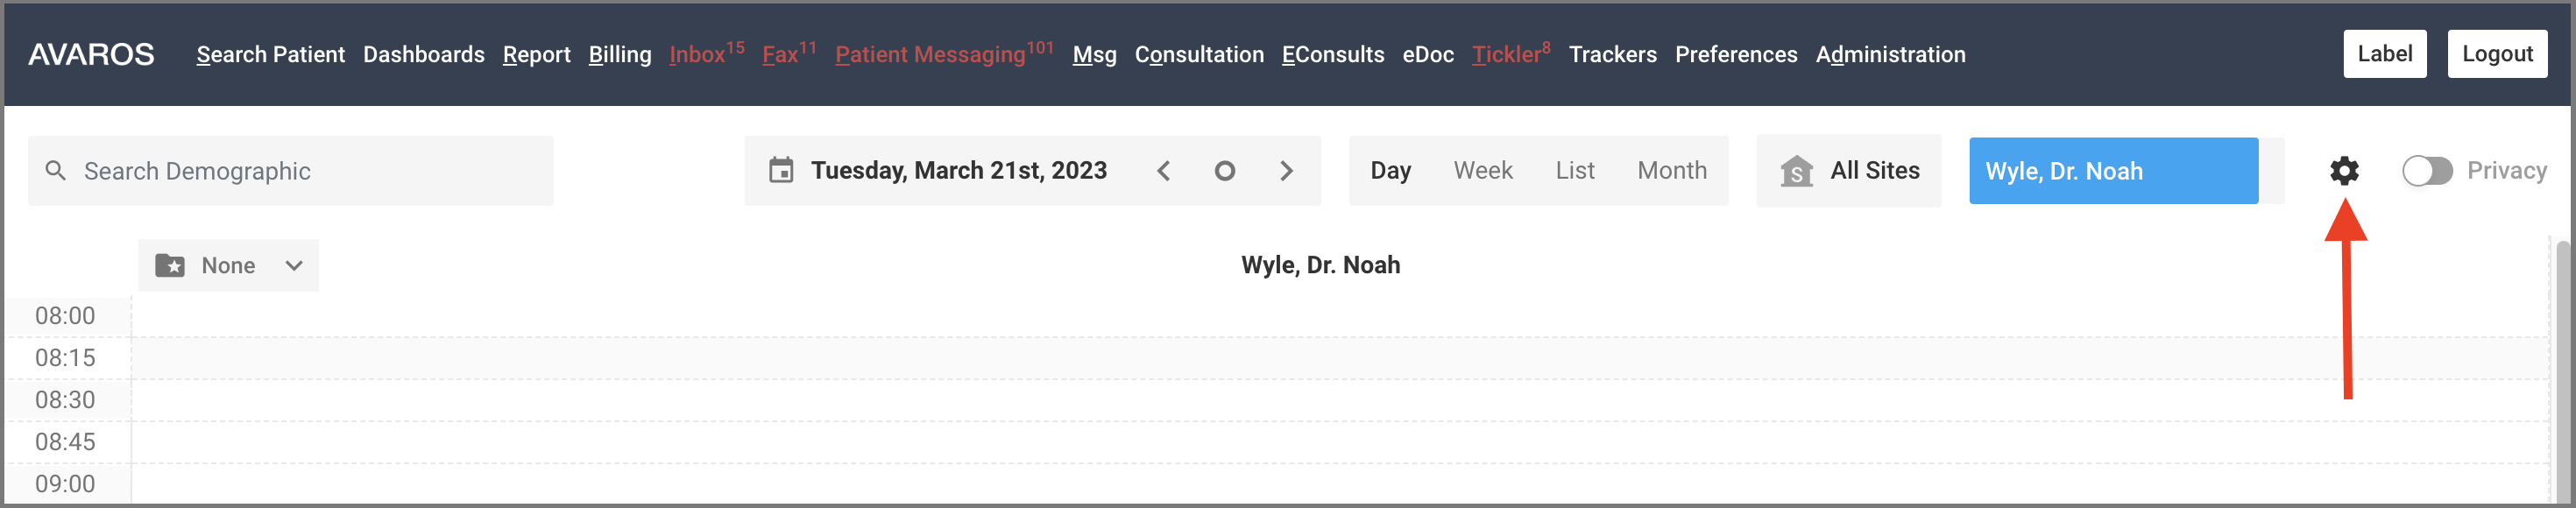The image size is (2576, 508).
Task: Go to next day arrow
Action: pos(1286,171)
